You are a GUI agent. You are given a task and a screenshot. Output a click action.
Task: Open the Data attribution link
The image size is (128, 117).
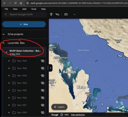(78, 115)
